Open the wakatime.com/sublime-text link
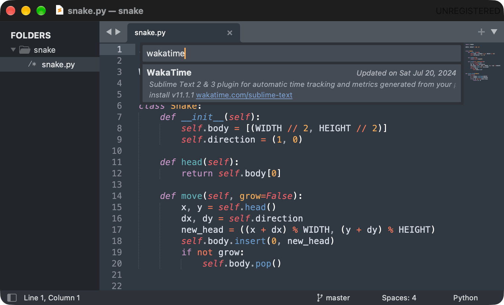Image resolution: width=504 pixels, height=305 pixels. [244, 95]
